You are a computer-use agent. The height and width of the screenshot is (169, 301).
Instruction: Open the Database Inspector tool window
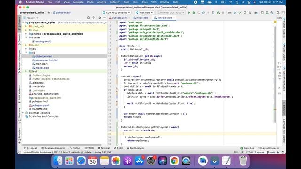point(53,148)
